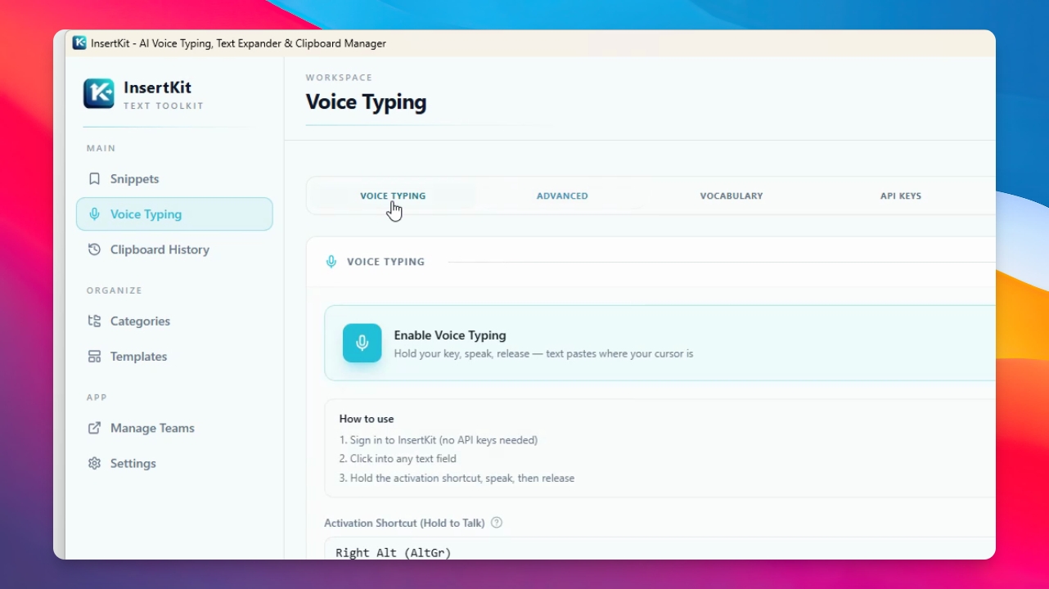Open the Clipboard History clock icon
The image size is (1049, 589).
click(94, 250)
